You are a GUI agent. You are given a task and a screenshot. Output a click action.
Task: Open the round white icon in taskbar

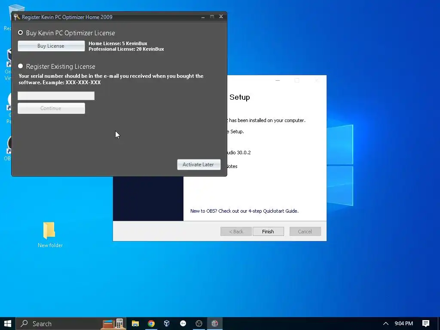183,324
